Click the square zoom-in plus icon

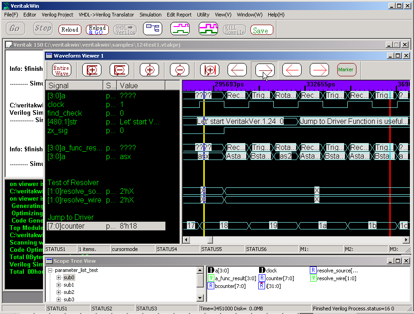click(x=91, y=70)
